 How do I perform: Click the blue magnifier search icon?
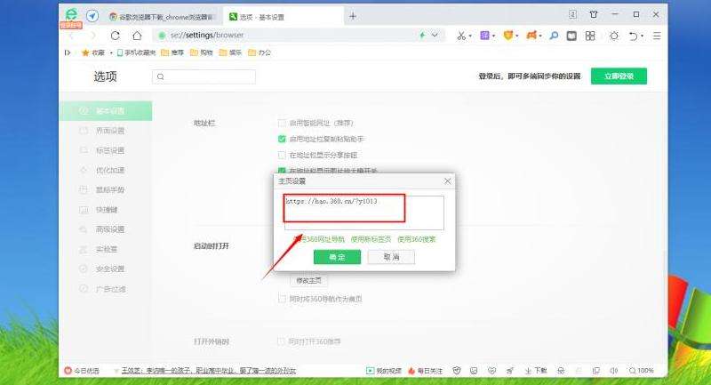coord(554,36)
